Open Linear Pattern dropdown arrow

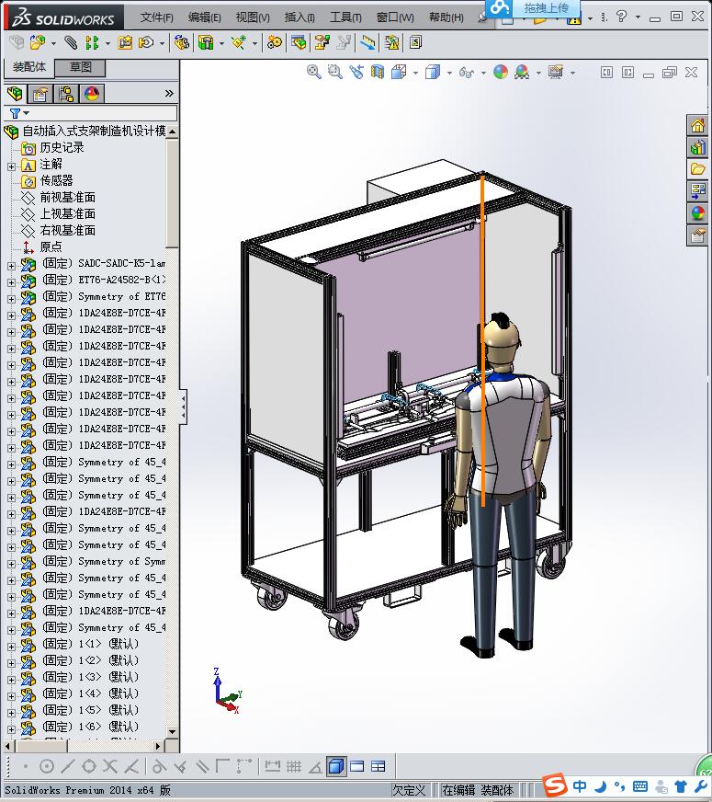[x=107, y=43]
